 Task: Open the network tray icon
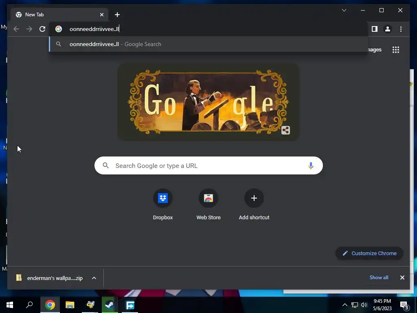tap(355, 305)
